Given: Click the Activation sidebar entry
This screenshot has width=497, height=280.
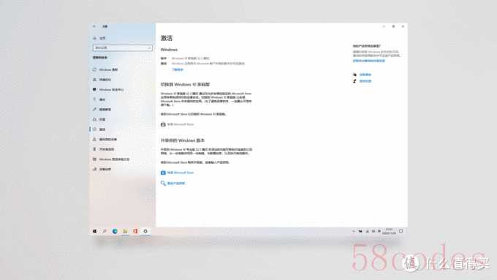Looking at the screenshot, I should point(102,129).
